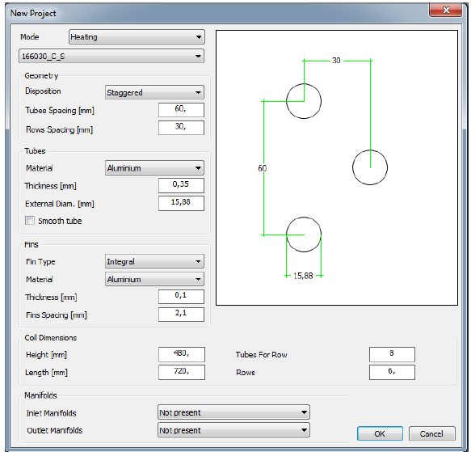Click the Fins Spacing input field

coord(181,315)
